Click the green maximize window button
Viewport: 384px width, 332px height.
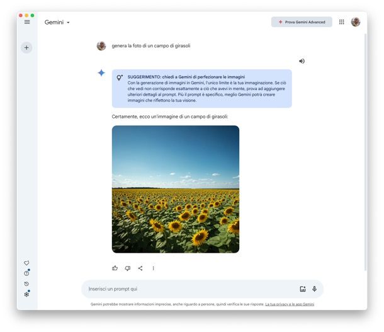coord(32,16)
